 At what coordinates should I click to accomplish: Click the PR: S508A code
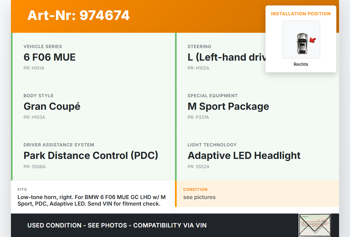pos(34,167)
